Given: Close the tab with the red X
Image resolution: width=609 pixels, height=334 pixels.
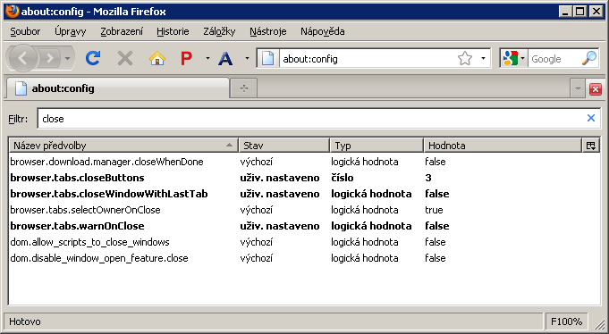Looking at the screenshot, I should tap(596, 89).
